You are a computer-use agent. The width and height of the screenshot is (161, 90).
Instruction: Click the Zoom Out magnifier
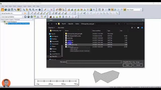[33, 10]
